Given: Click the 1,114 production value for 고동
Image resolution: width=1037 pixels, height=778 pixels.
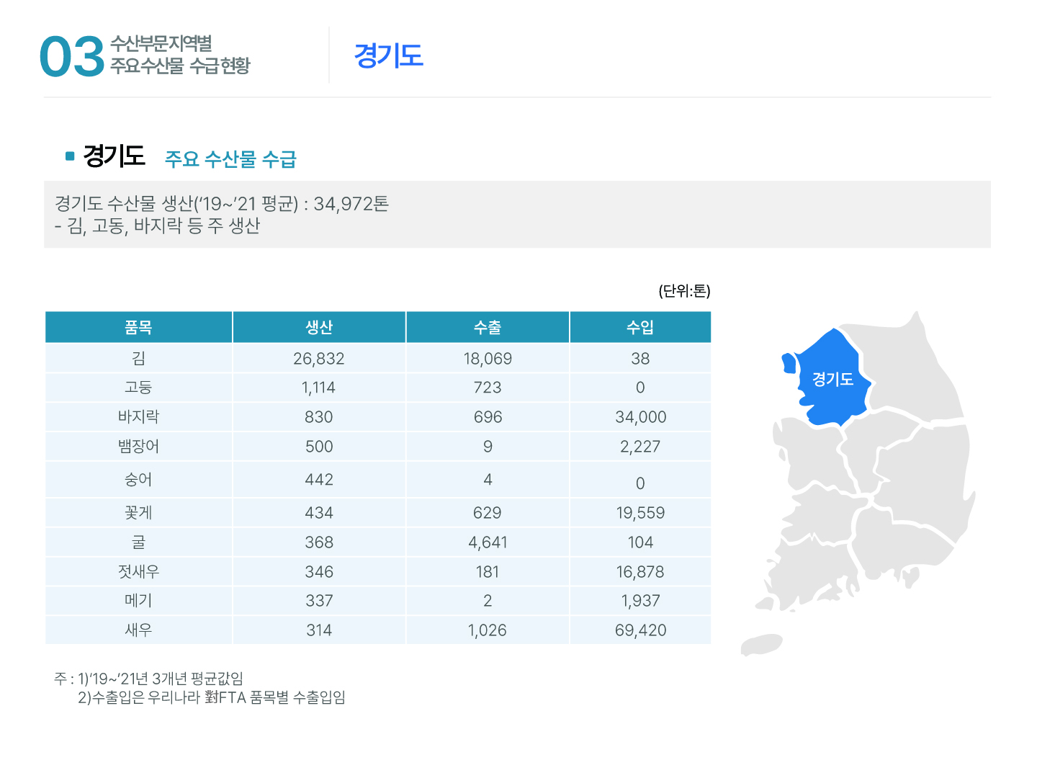Looking at the screenshot, I should [319, 388].
